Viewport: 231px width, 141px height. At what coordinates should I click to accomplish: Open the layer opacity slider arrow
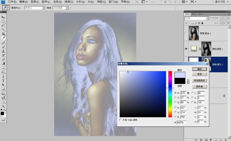coord(228,18)
